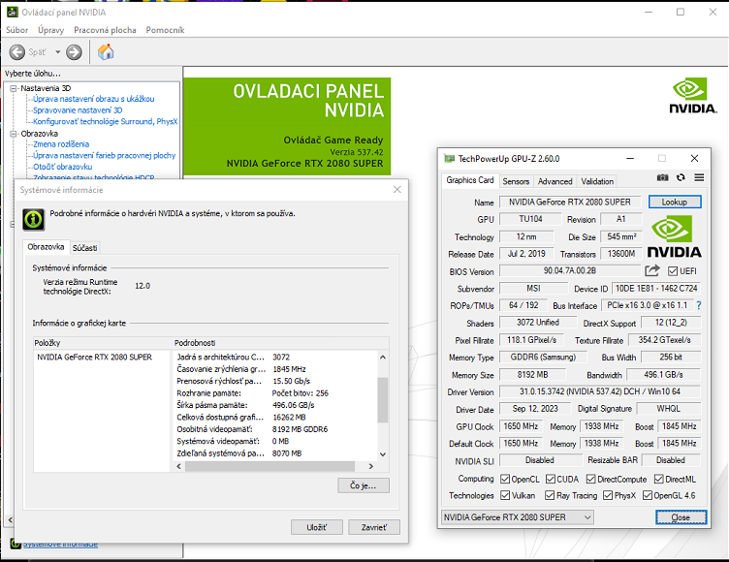Image resolution: width=729 pixels, height=562 pixels.
Task: Click the GPU-Z refresh icon
Action: pyautogui.click(x=681, y=177)
